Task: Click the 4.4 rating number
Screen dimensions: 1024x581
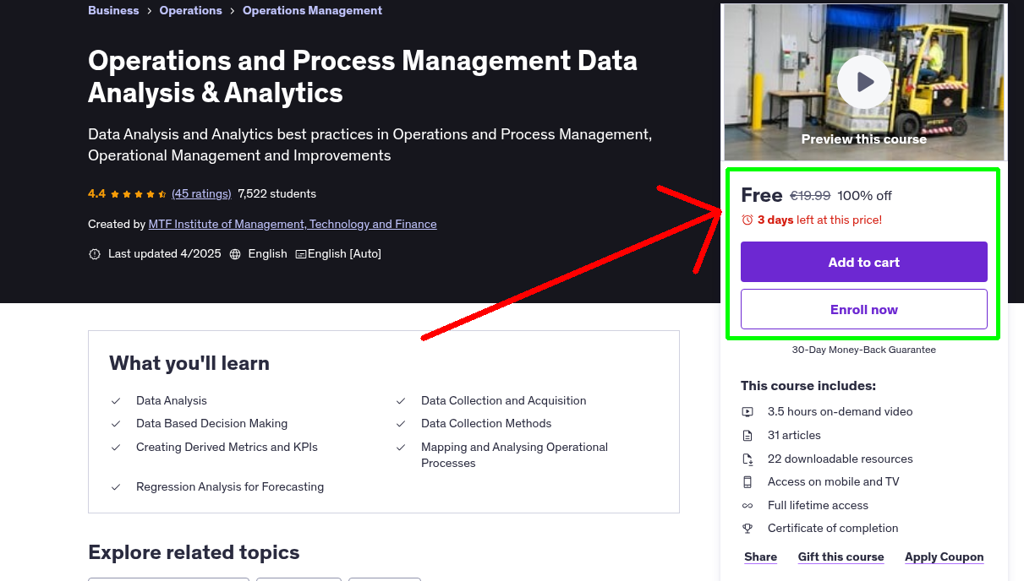Action: [x=96, y=193]
